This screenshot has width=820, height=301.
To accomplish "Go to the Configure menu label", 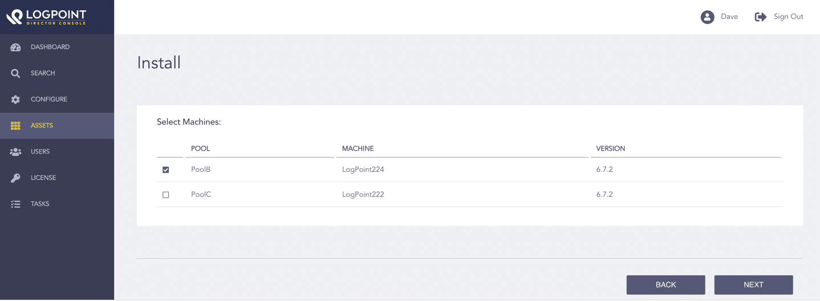I will [x=49, y=100].
